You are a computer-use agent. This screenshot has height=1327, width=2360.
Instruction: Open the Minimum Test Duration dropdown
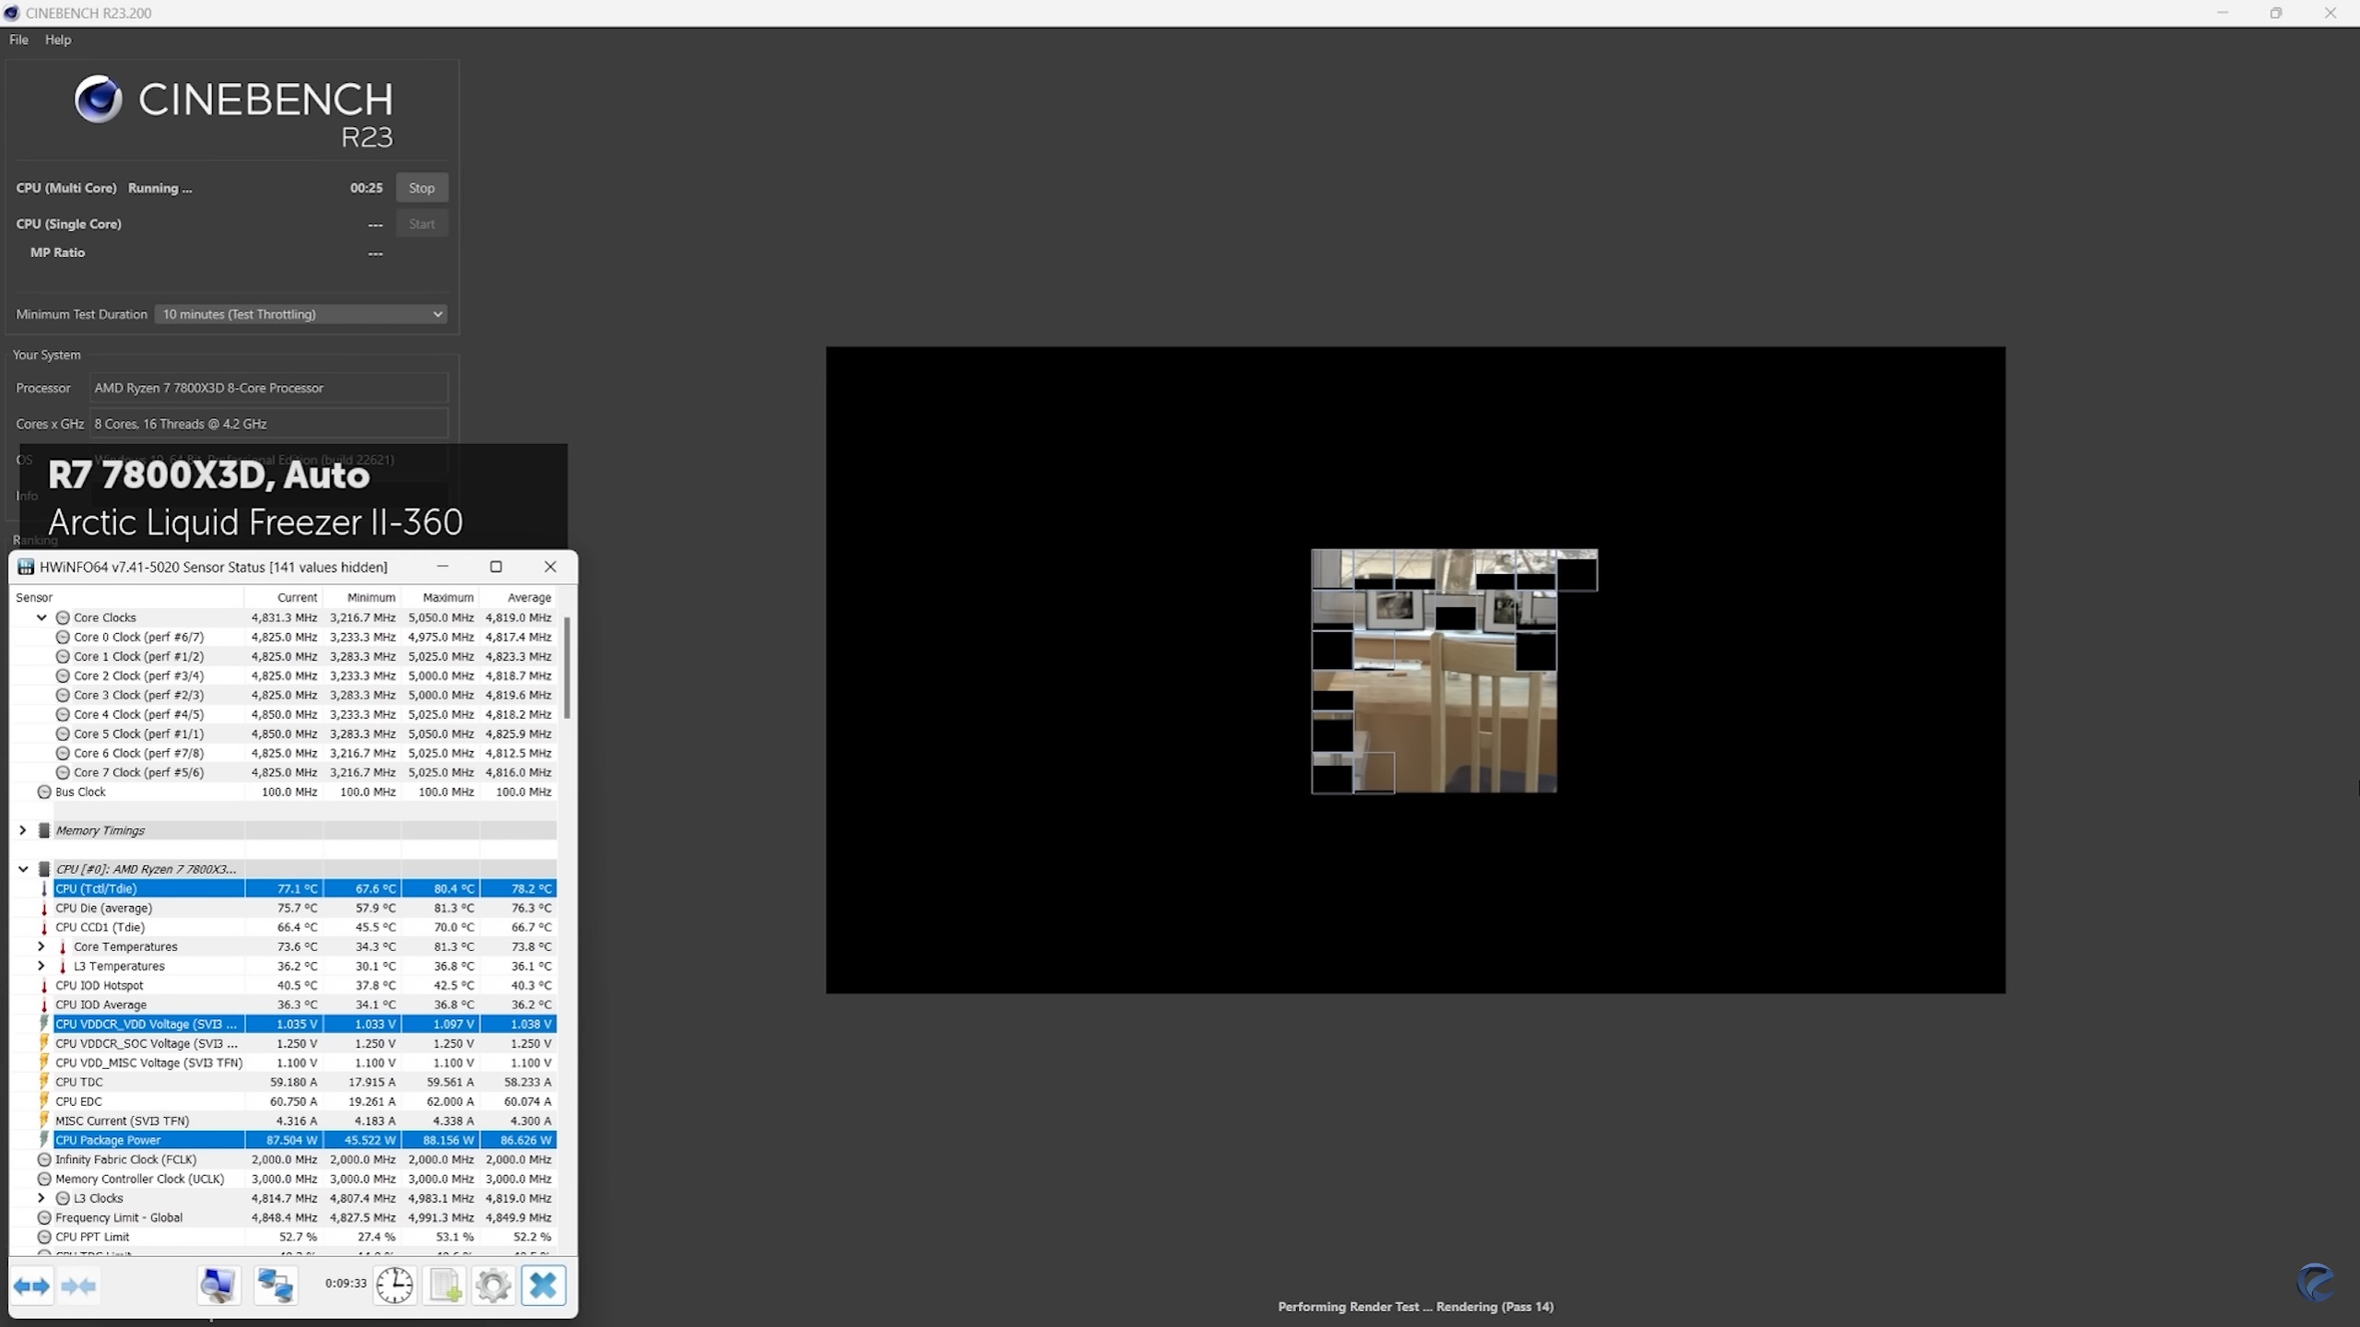tap(301, 314)
